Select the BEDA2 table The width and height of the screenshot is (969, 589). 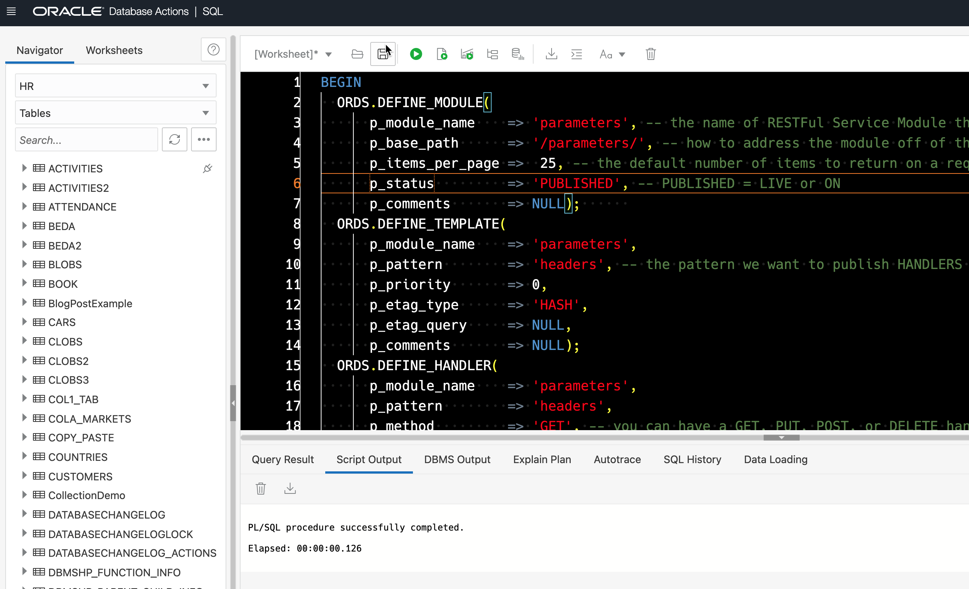(64, 245)
